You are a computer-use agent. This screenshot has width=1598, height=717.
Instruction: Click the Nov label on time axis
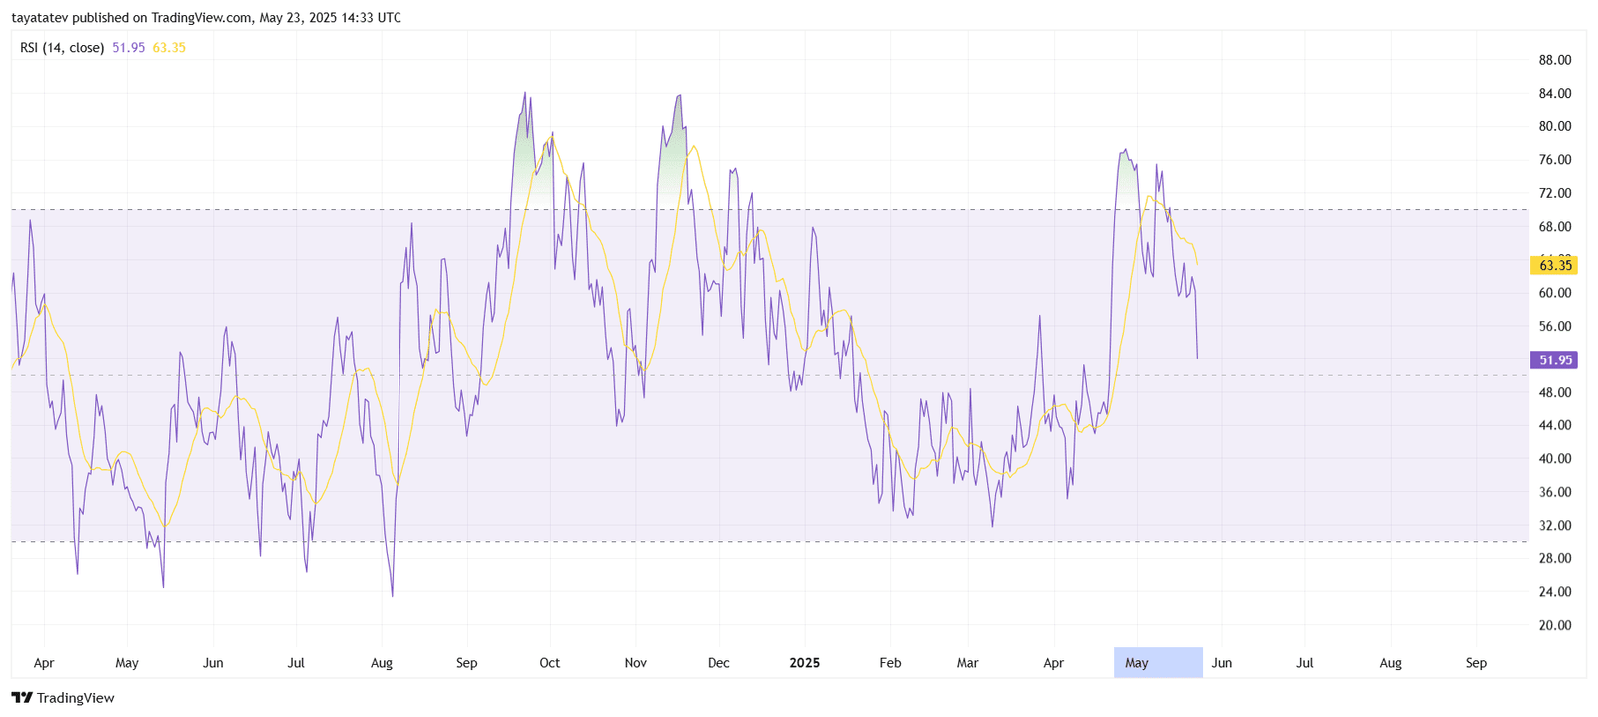pyautogui.click(x=635, y=662)
